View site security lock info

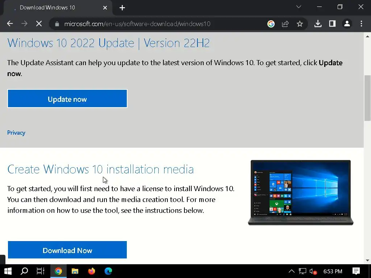pyautogui.click(x=57, y=24)
